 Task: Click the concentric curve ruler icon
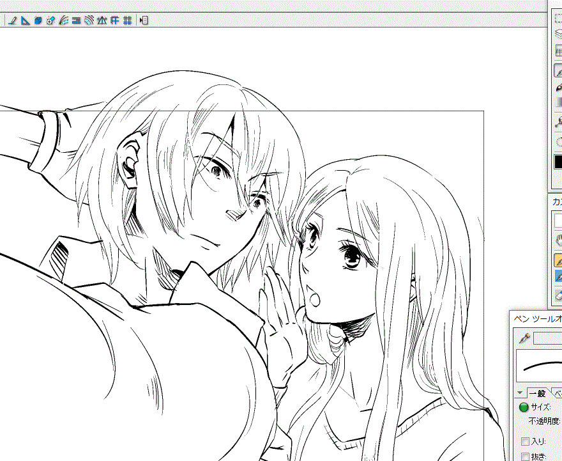89,20
